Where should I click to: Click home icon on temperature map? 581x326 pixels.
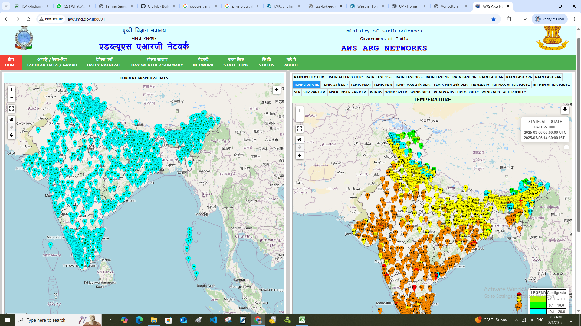point(300,139)
